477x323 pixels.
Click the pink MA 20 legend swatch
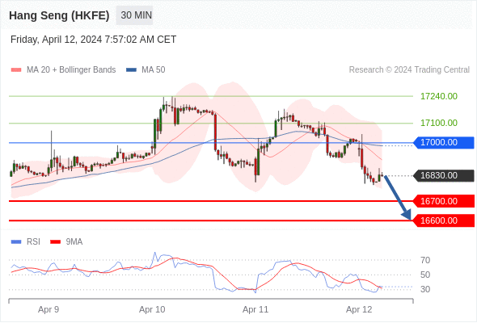point(16,70)
